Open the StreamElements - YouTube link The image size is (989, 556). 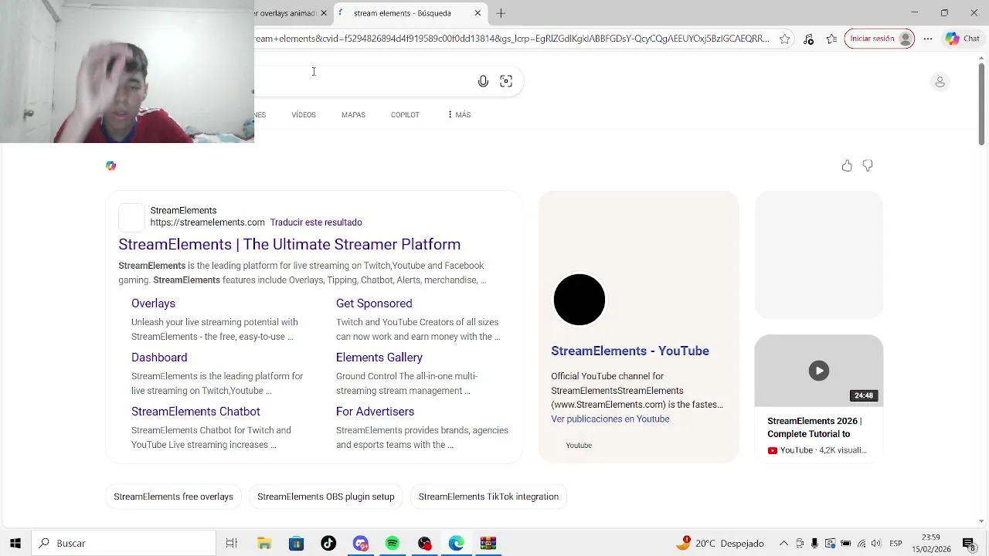pos(630,351)
